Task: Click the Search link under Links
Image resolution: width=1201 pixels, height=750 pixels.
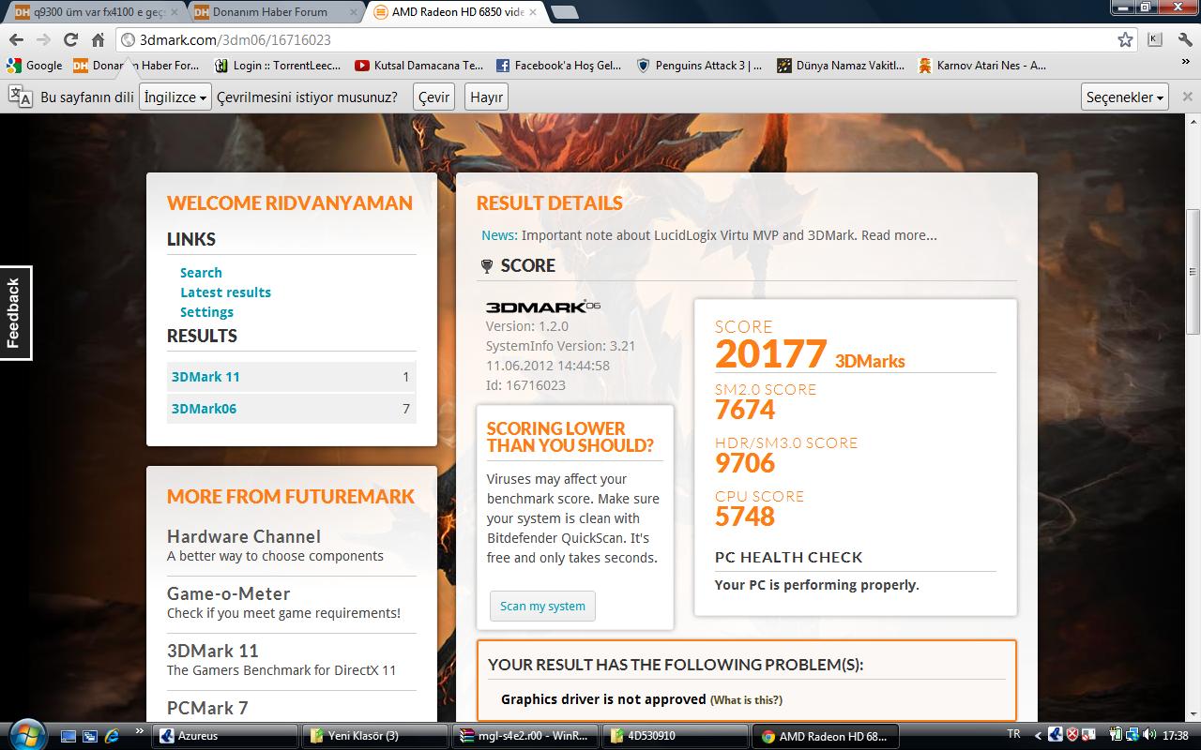Action: click(201, 272)
